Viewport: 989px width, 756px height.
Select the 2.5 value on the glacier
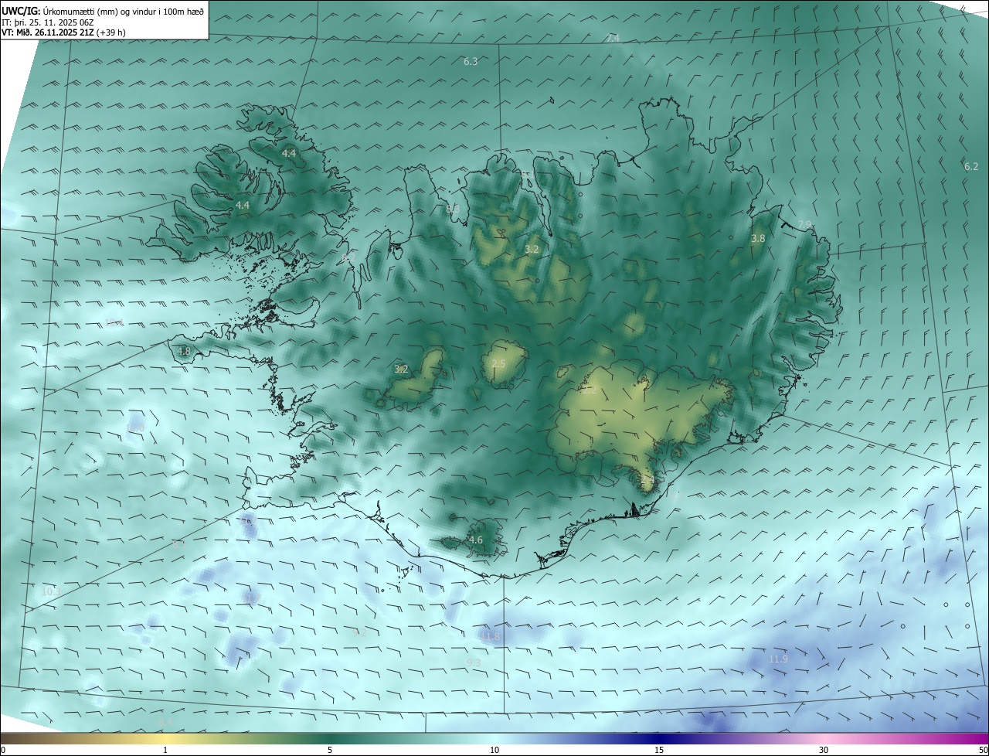pyautogui.click(x=498, y=363)
